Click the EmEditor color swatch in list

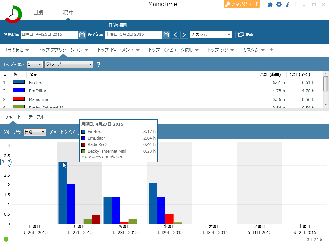tap(19, 90)
